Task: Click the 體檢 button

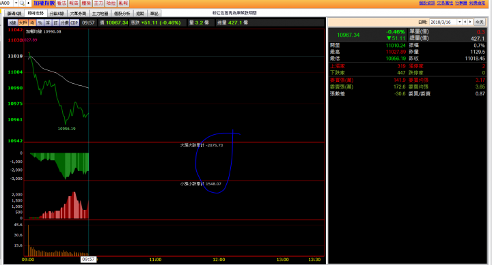Action: tap(86, 3)
